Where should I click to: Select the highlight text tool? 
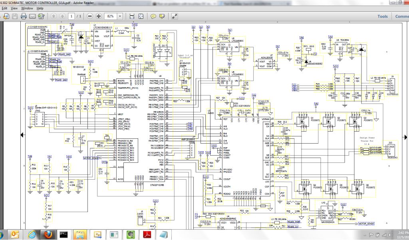pyautogui.click(x=162, y=16)
